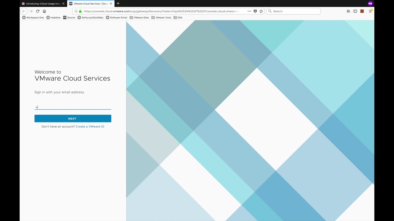Click the padlock security icon in address bar
Screen dimensions: 394x221
80,11
